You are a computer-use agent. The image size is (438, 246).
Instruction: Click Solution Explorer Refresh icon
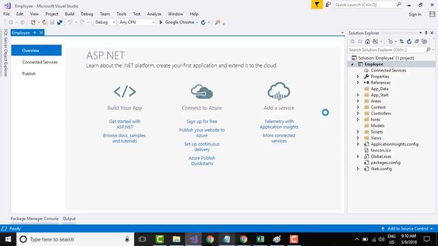tap(409, 42)
